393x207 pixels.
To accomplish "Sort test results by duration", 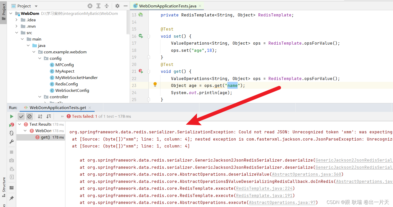I will point(48,116).
